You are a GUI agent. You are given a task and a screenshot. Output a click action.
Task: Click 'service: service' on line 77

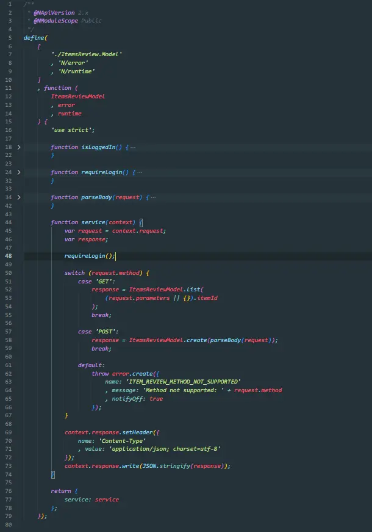pos(92,500)
